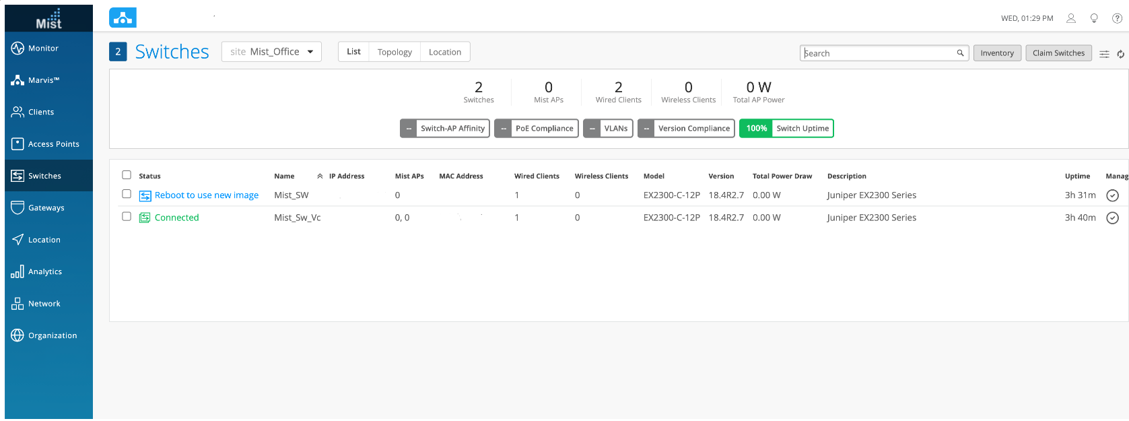Sort by the Wireless Clients column header
This screenshot has height=421, width=1129.
click(x=601, y=176)
